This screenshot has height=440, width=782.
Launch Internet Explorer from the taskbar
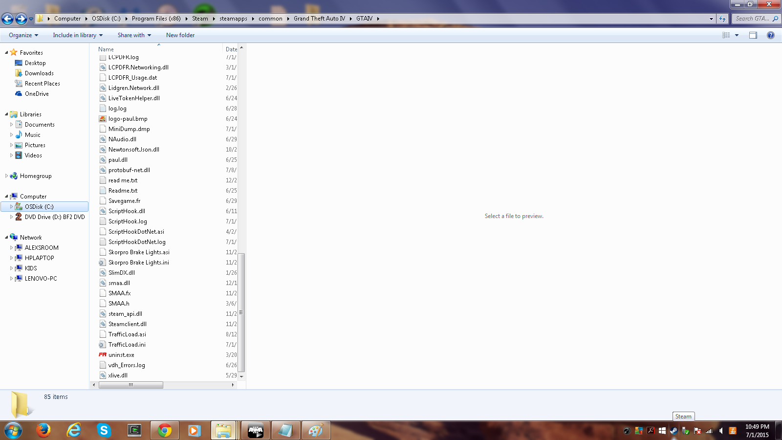[x=74, y=430]
